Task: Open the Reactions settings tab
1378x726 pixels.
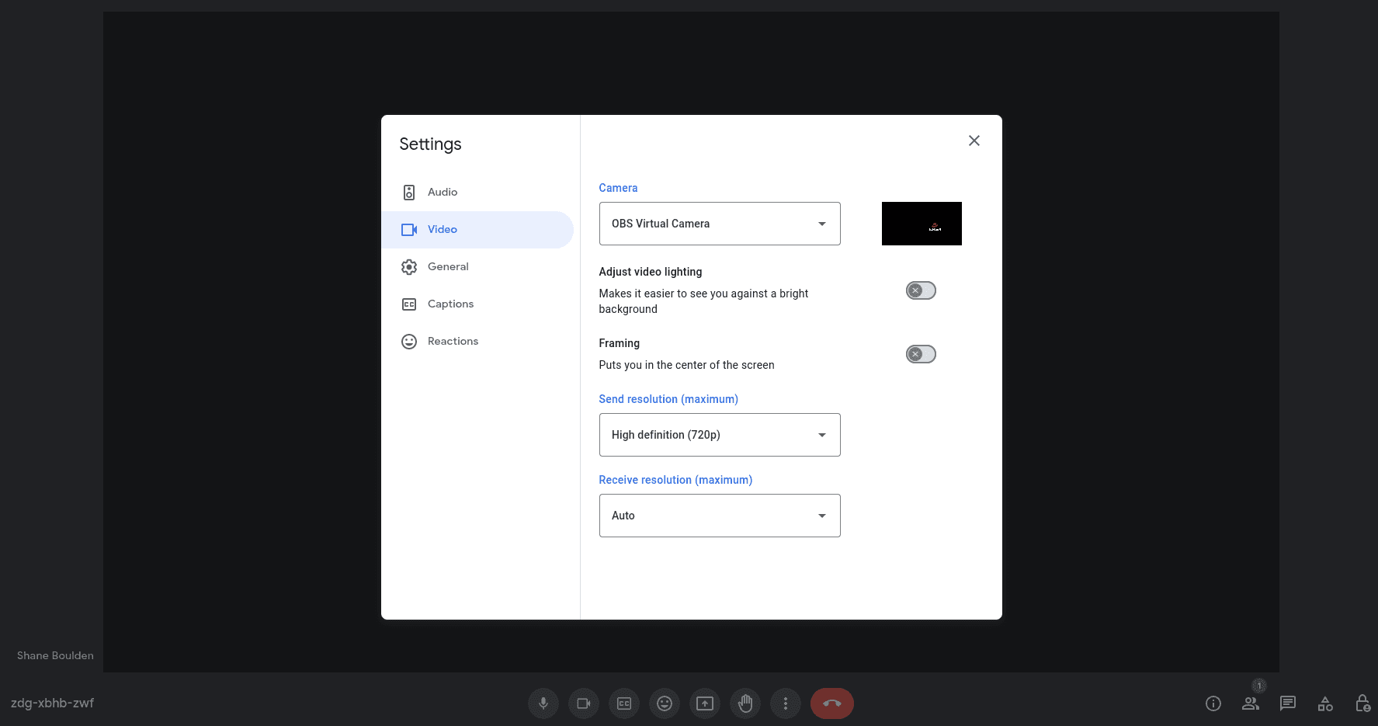Action: point(477,342)
